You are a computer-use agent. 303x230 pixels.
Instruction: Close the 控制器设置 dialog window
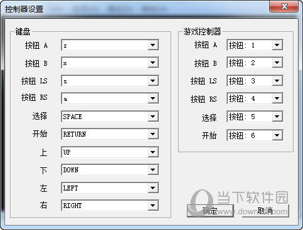point(284,7)
